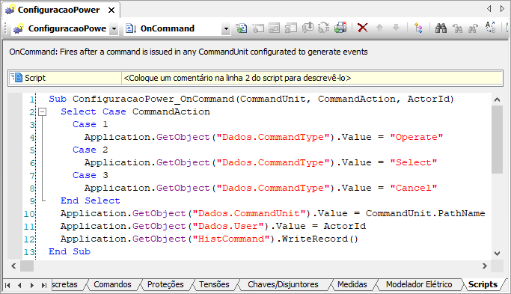
Task: Select the ConfiguracaoPower document tab
Action: [61, 10]
